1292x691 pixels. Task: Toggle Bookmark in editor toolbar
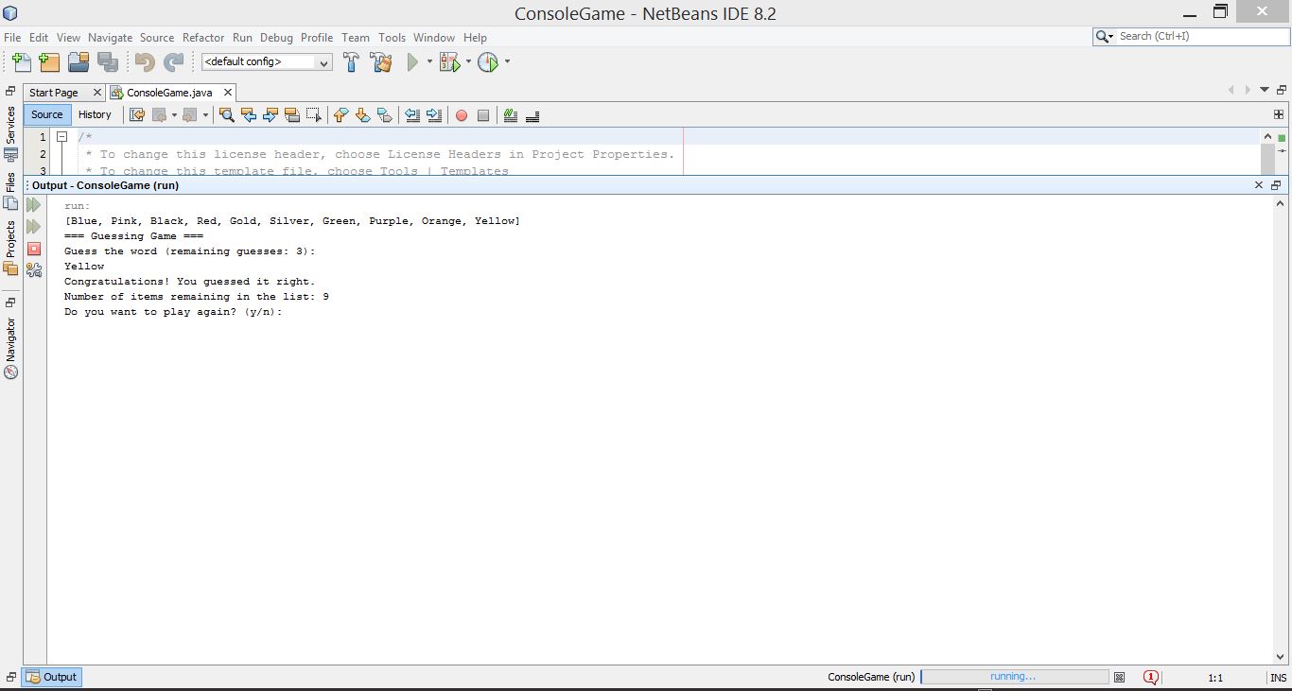pyautogui.click(x=384, y=115)
